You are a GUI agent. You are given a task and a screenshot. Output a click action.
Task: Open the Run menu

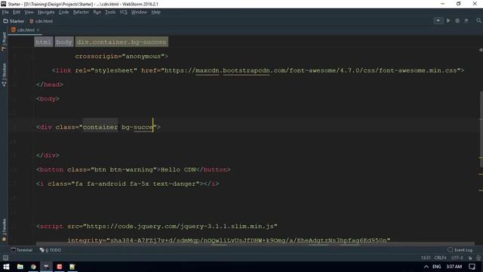[97, 12]
